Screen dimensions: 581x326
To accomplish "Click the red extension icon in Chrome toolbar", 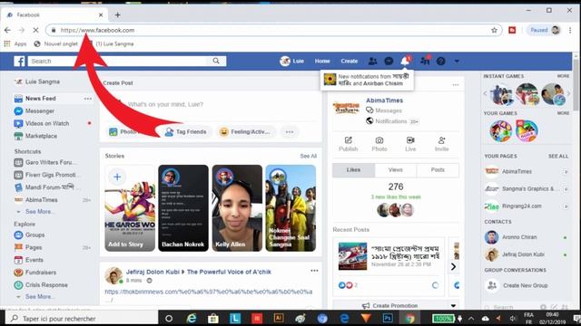I will (512, 30).
